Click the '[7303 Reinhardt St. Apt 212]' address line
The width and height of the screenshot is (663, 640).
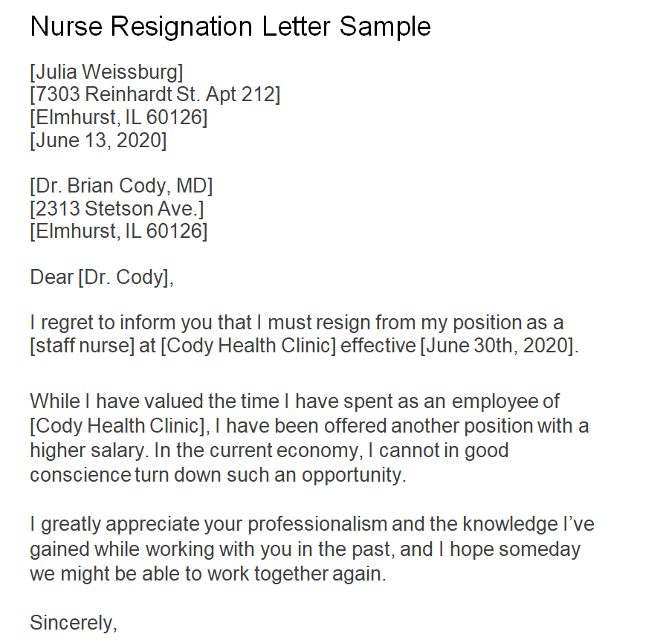pyautogui.click(x=155, y=94)
